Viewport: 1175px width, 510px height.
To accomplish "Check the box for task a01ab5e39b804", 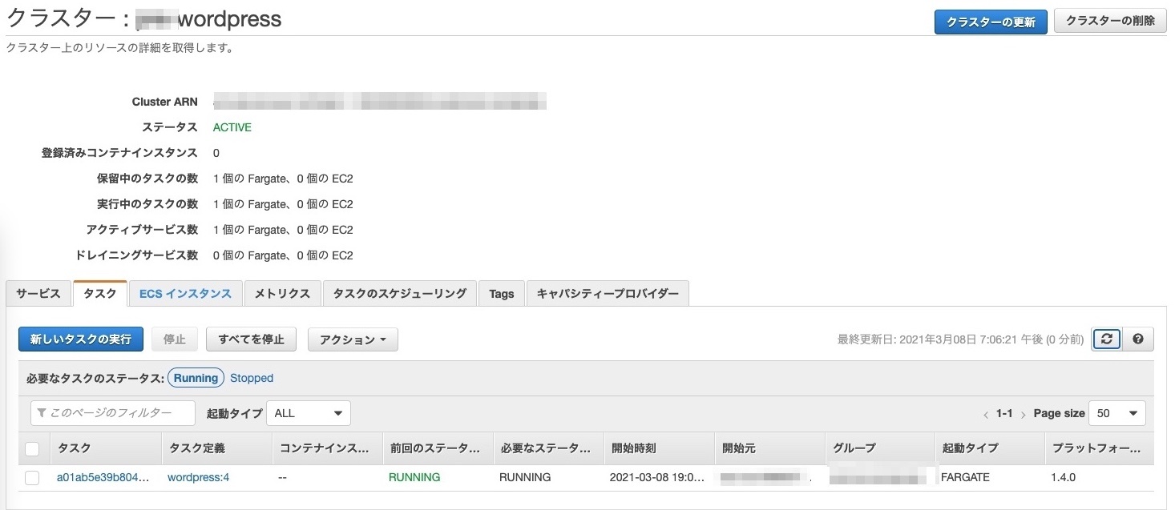I will 32,478.
